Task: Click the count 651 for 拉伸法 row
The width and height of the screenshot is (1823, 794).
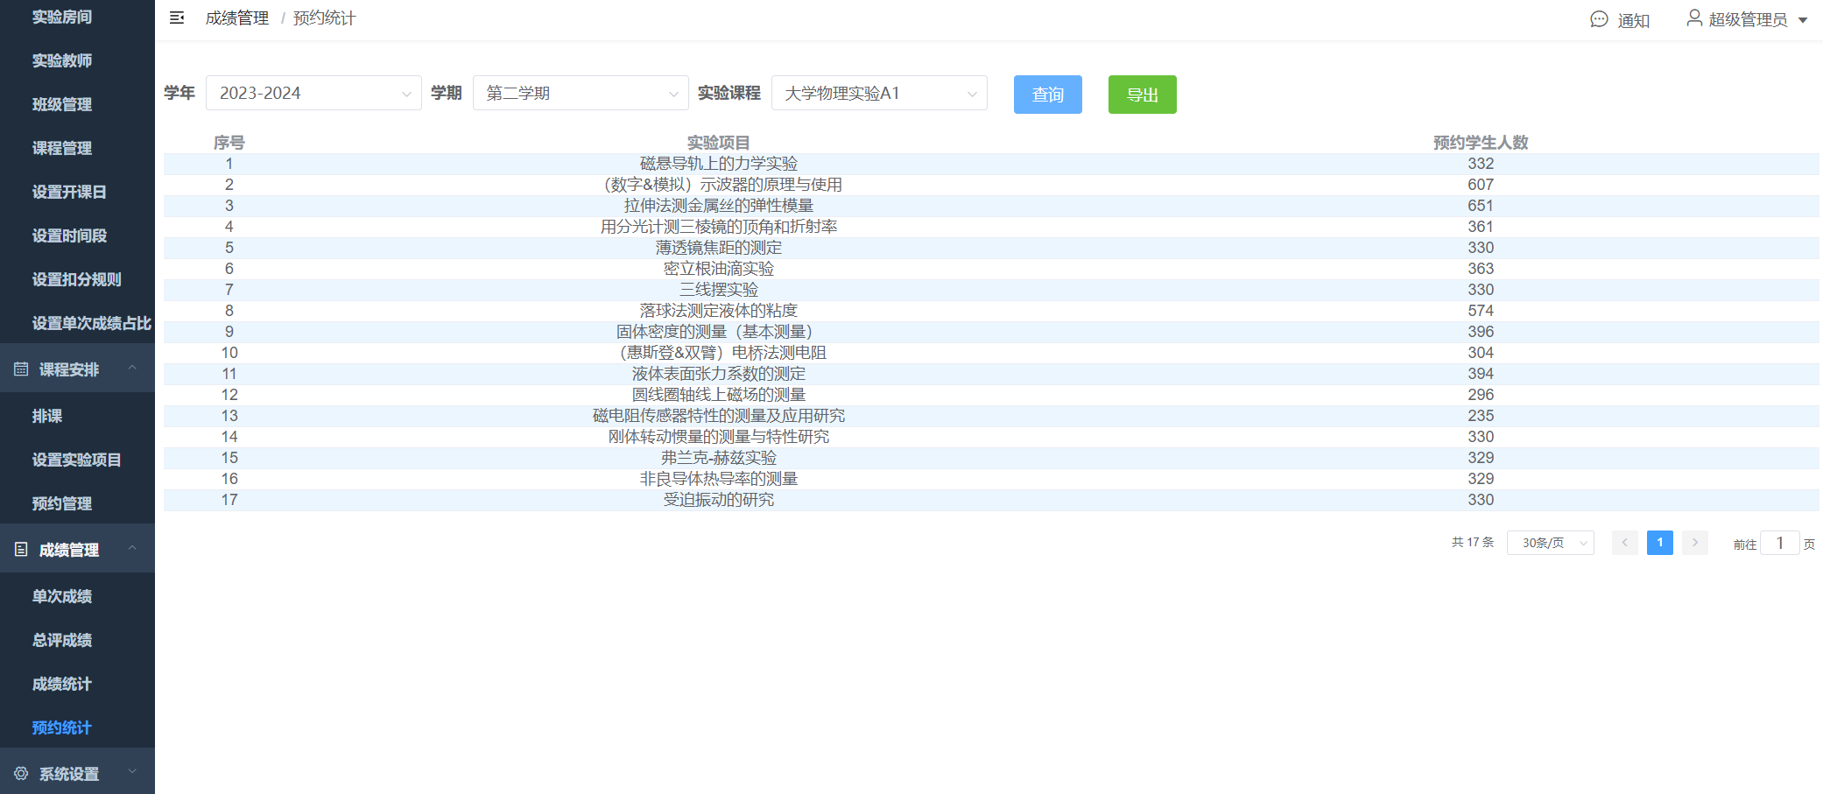Action: [x=1481, y=206]
